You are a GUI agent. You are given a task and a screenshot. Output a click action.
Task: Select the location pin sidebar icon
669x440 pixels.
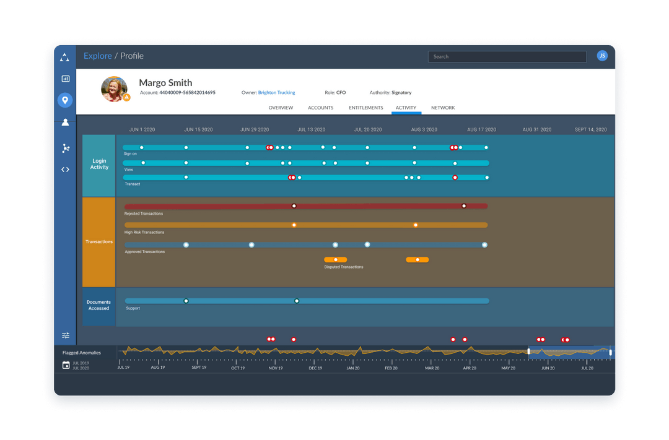65,100
